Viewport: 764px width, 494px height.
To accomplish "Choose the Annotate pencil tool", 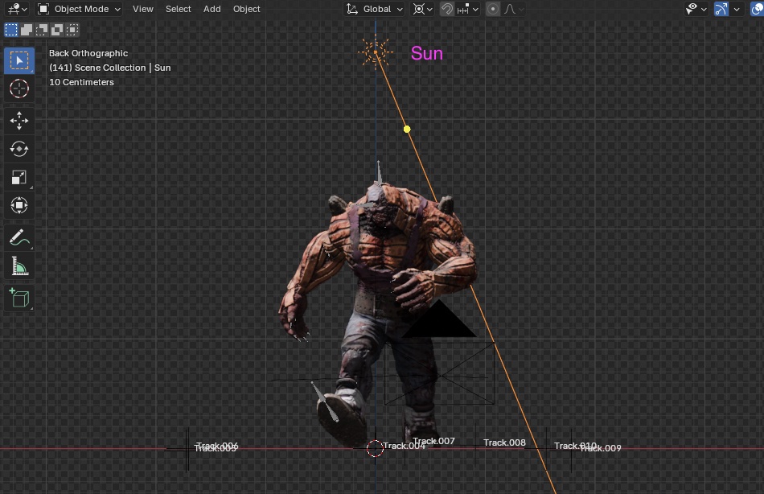I will 19,237.
